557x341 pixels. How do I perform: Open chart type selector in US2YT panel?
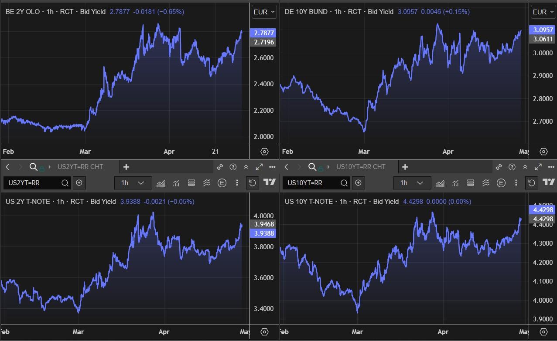(161, 183)
